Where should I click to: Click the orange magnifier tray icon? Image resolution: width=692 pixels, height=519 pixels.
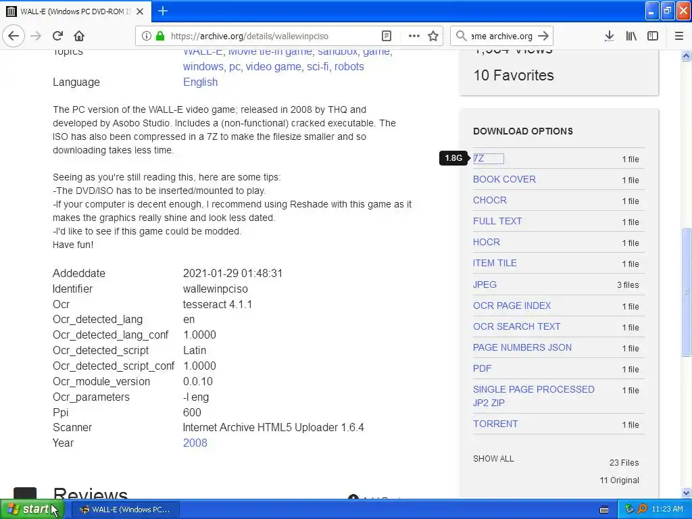click(x=642, y=510)
